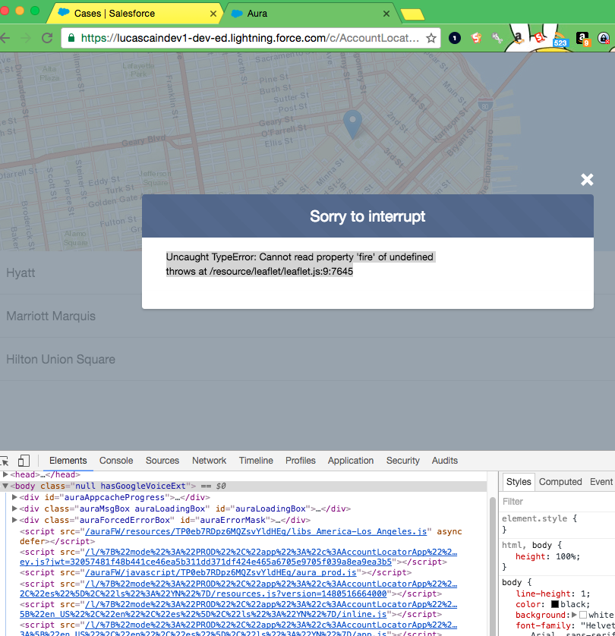The width and height of the screenshot is (615, 636).
Task: Click the HTML5 shield extension icon
Action: click(477, 37)
